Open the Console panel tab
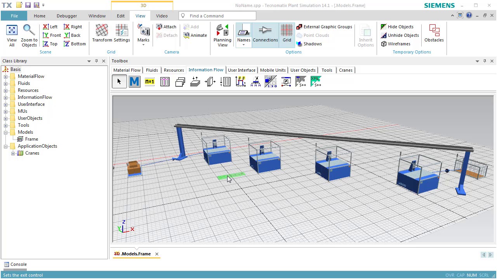This screenshot has width=497, height=279. tap(15, 264)
